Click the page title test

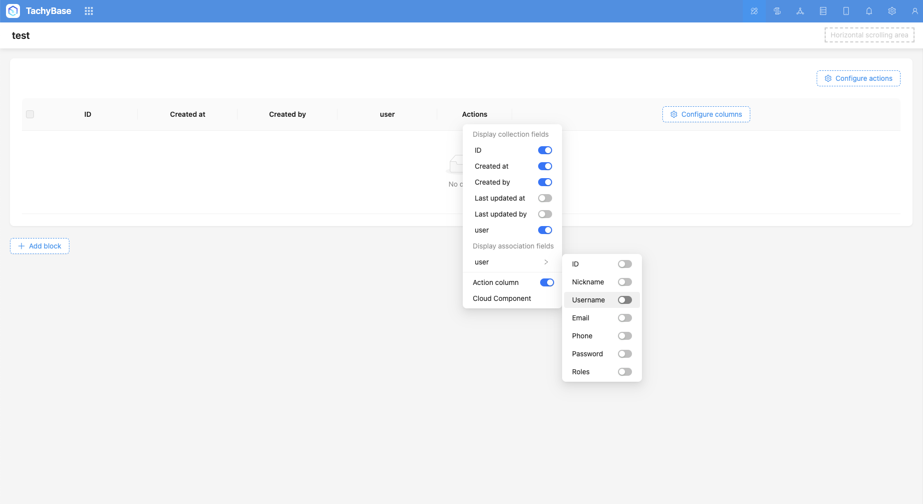point(21,35)
